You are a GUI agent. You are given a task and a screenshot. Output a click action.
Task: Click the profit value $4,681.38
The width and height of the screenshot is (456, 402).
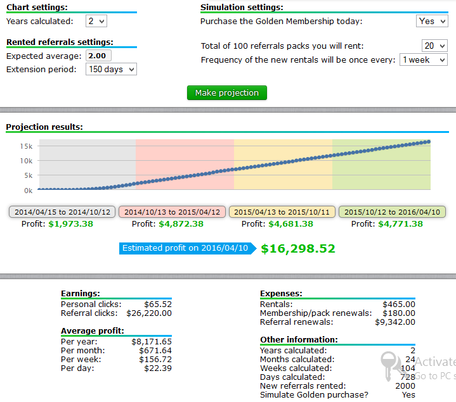click(291, 223)
